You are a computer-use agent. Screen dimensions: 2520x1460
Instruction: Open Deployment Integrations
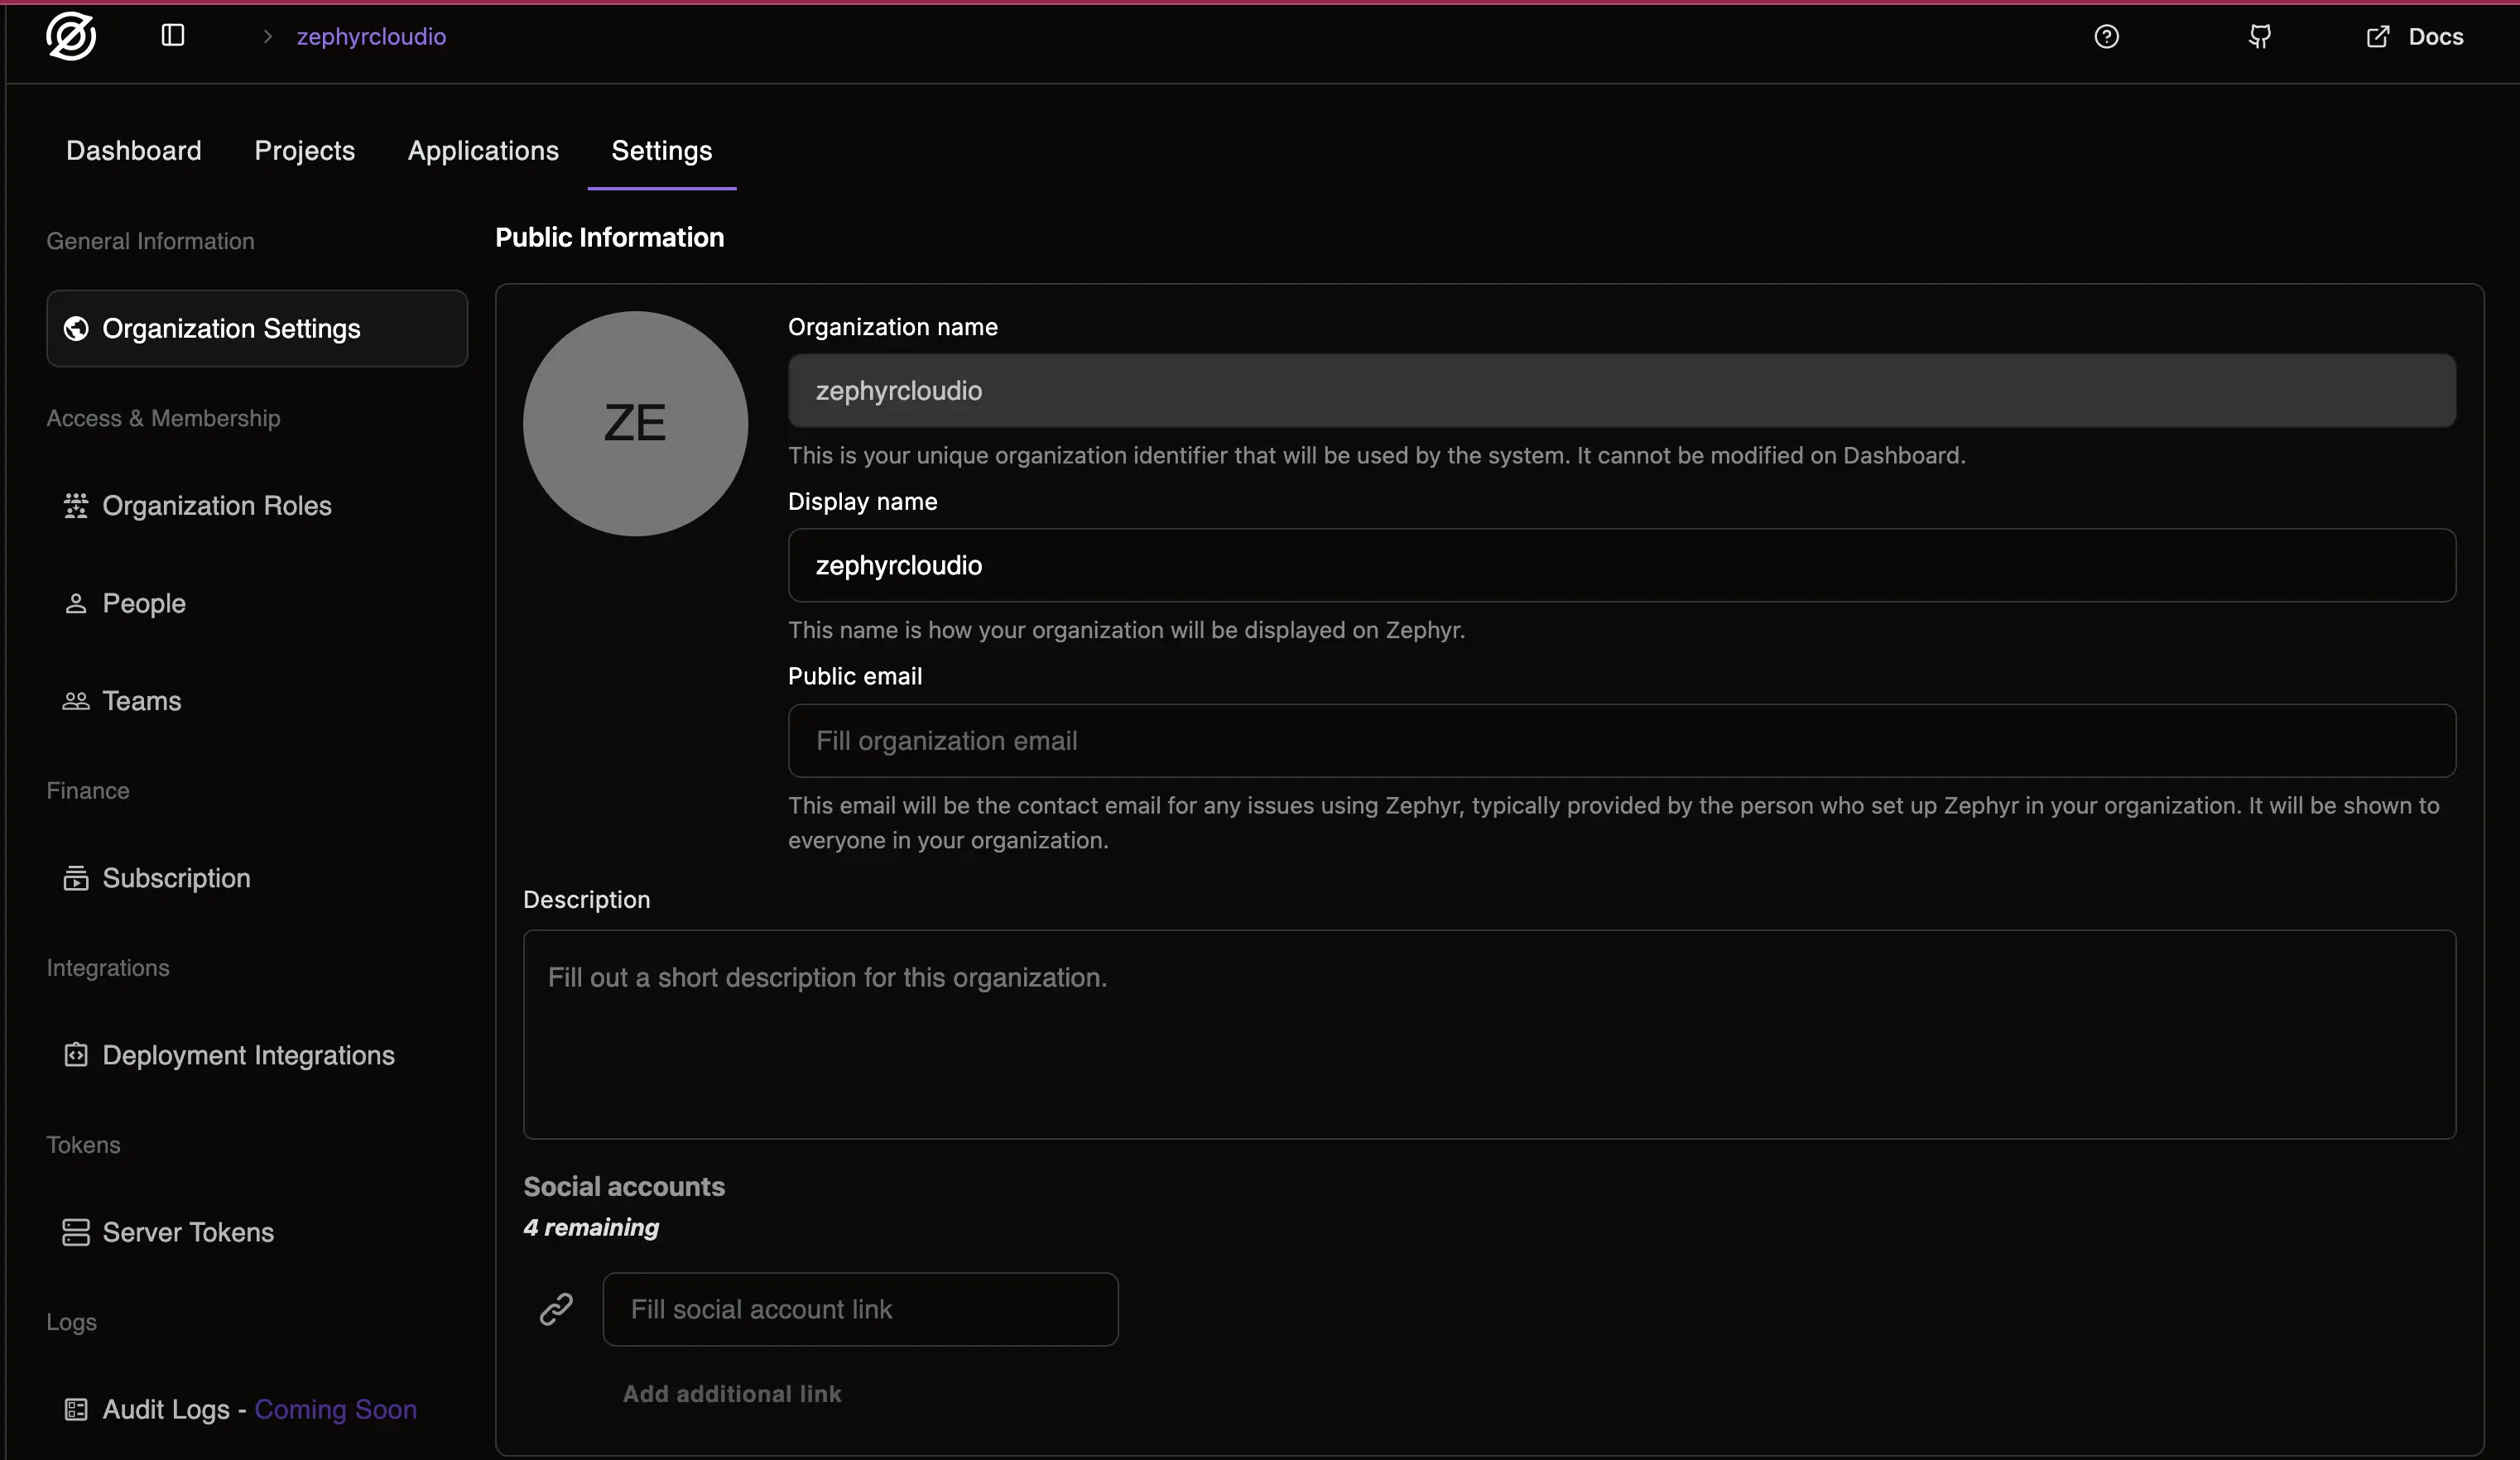coord(247,1056)
